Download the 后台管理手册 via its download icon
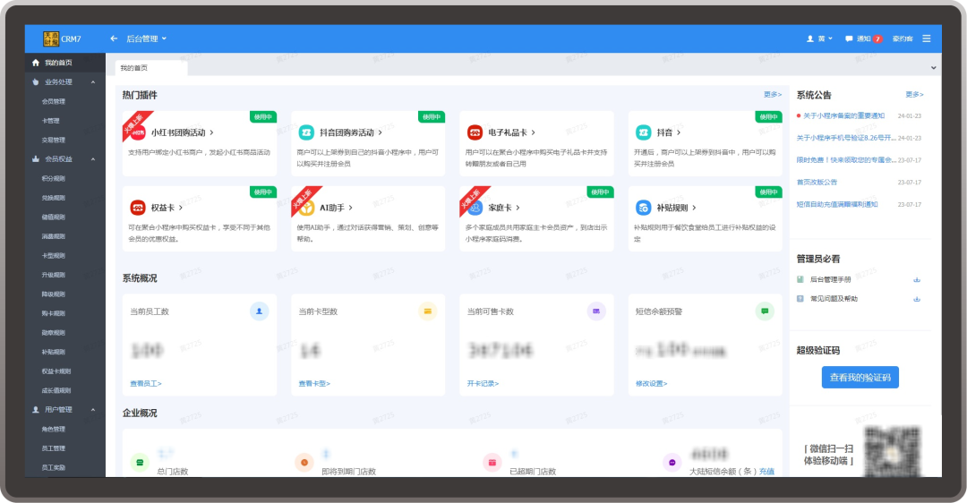The image size is (967, 503). pyautogui.click(x=917, y=279)
